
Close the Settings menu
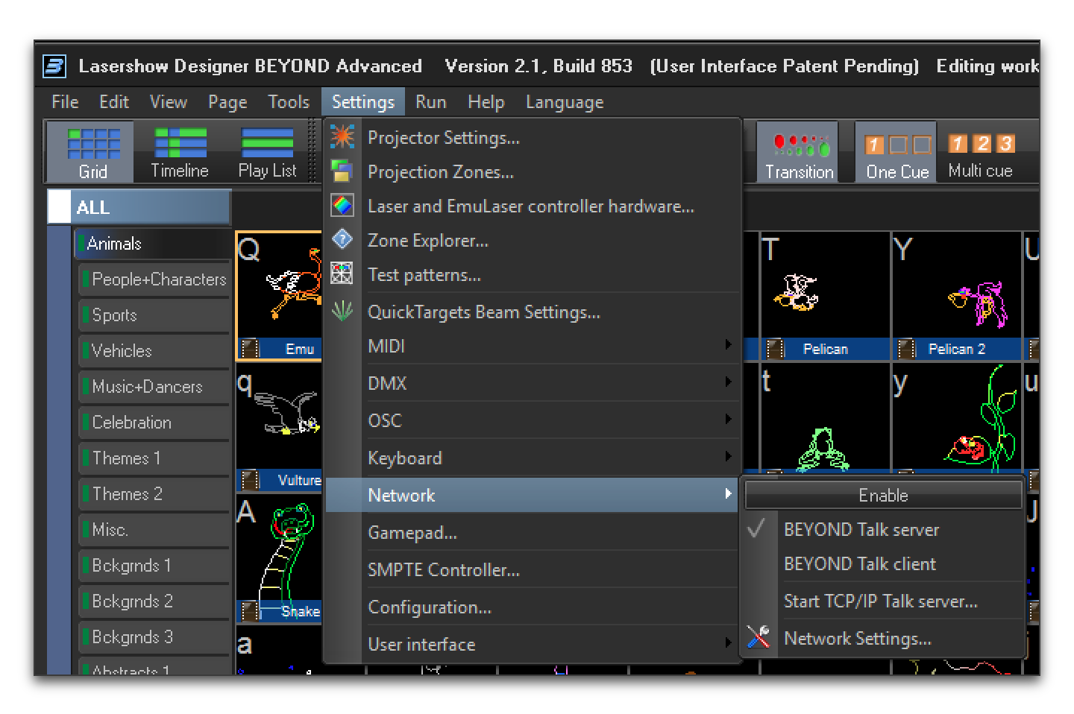click(x=363, y=102)
